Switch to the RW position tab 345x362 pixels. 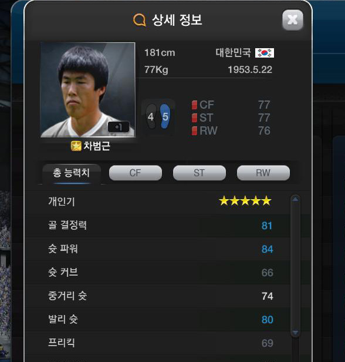263,173
